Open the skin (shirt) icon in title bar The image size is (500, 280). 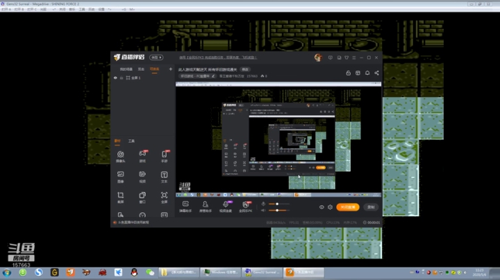pos(347,58)
